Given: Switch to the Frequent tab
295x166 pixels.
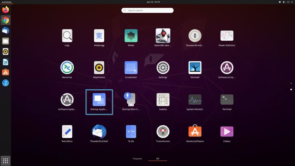Looking at the screenshot, I should (x=137, y=159).
